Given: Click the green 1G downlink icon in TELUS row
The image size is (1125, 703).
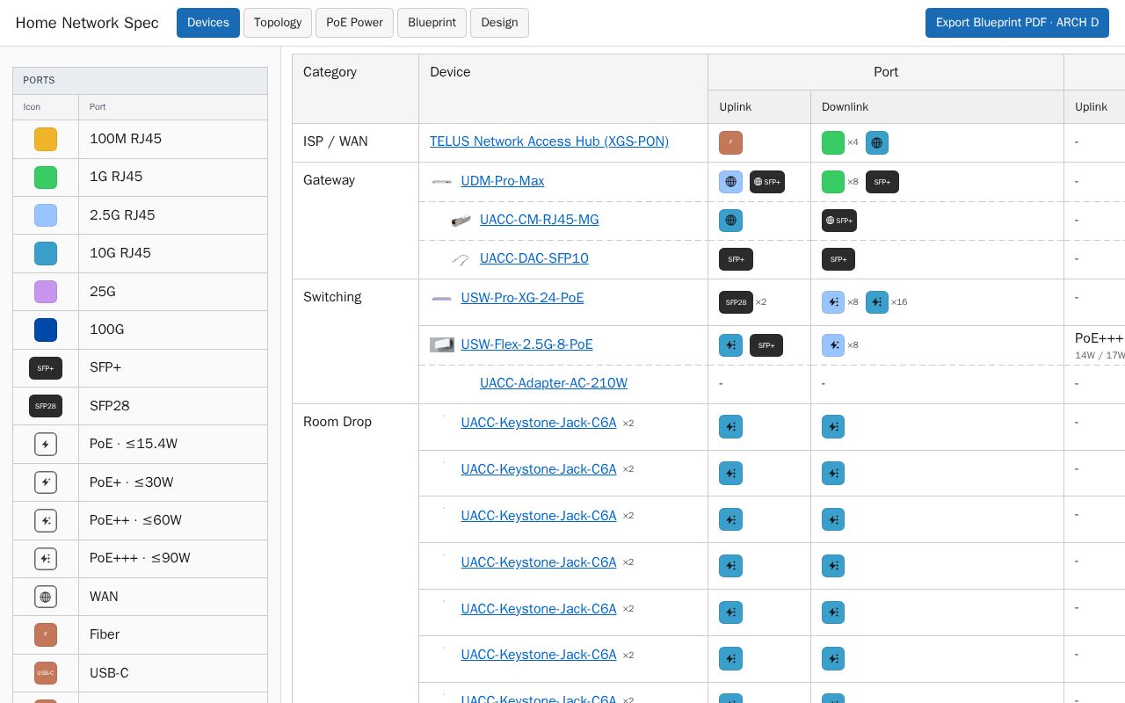Looking at the screenshot, I should [x=833, y=142].
